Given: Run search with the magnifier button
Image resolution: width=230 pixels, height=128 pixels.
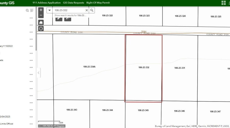Looking at the screenshot, I should [92, 10].
